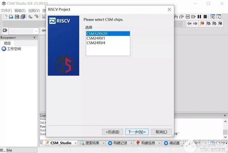228x153 pixels.
Task: Click the New file toolbar icon
Action: pos(5,17)
